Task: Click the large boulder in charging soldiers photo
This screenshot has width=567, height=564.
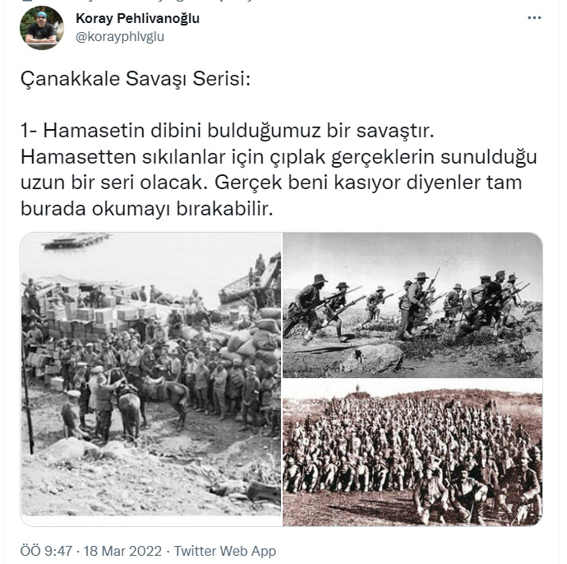Action: tap(372, 358)
